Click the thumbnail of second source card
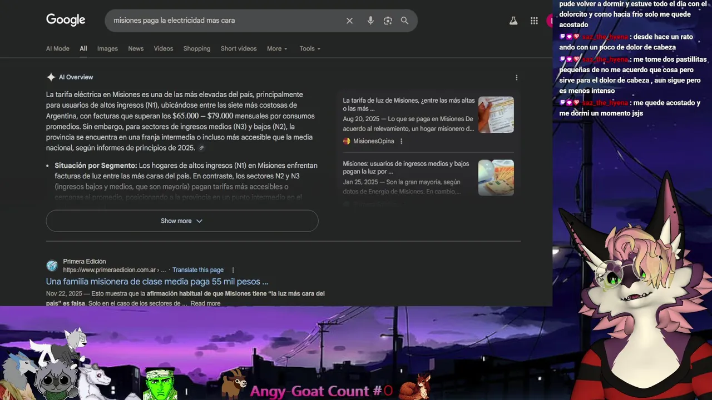 tap(496, 177)
